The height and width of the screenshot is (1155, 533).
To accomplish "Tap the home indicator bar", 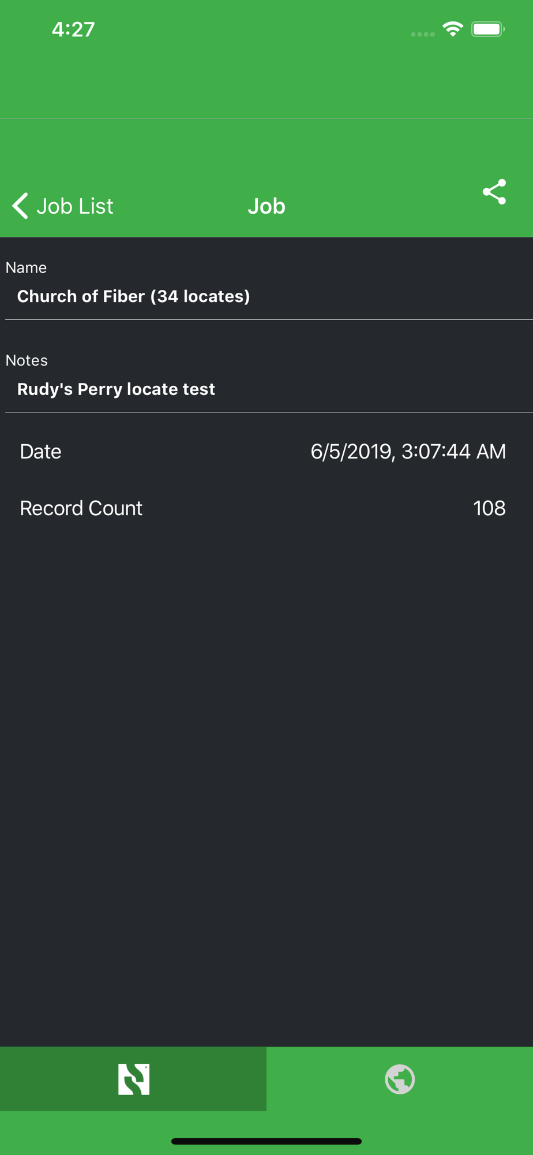I will (x=266, y=1141).
